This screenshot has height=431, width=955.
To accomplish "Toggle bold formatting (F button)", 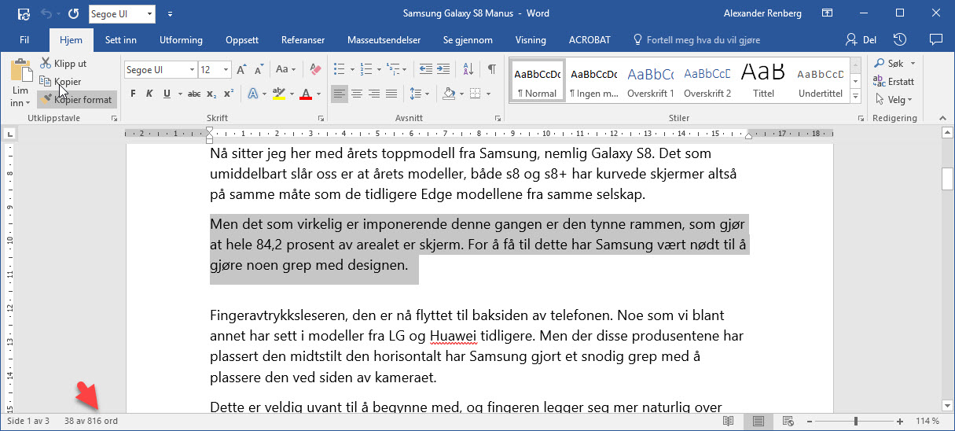I will (x=133, y=94).
